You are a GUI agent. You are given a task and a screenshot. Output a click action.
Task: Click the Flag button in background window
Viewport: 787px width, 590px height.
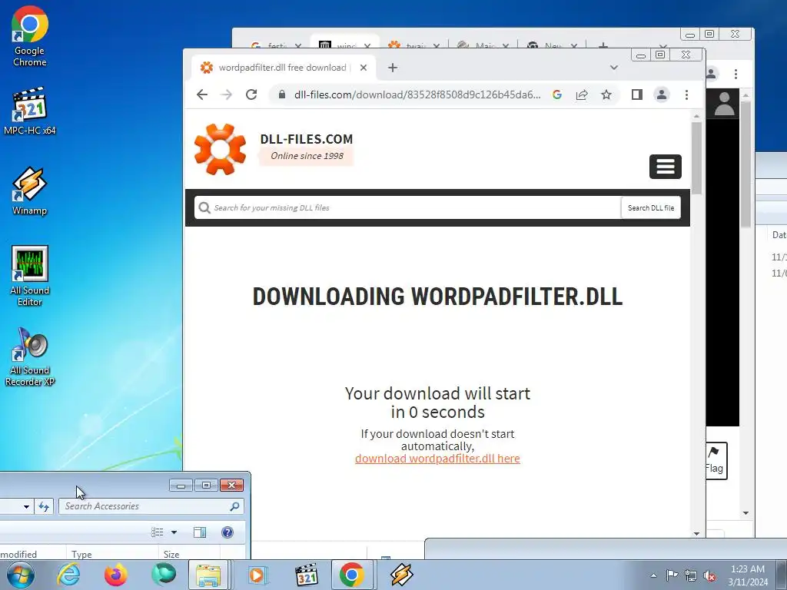pos(715,461)
